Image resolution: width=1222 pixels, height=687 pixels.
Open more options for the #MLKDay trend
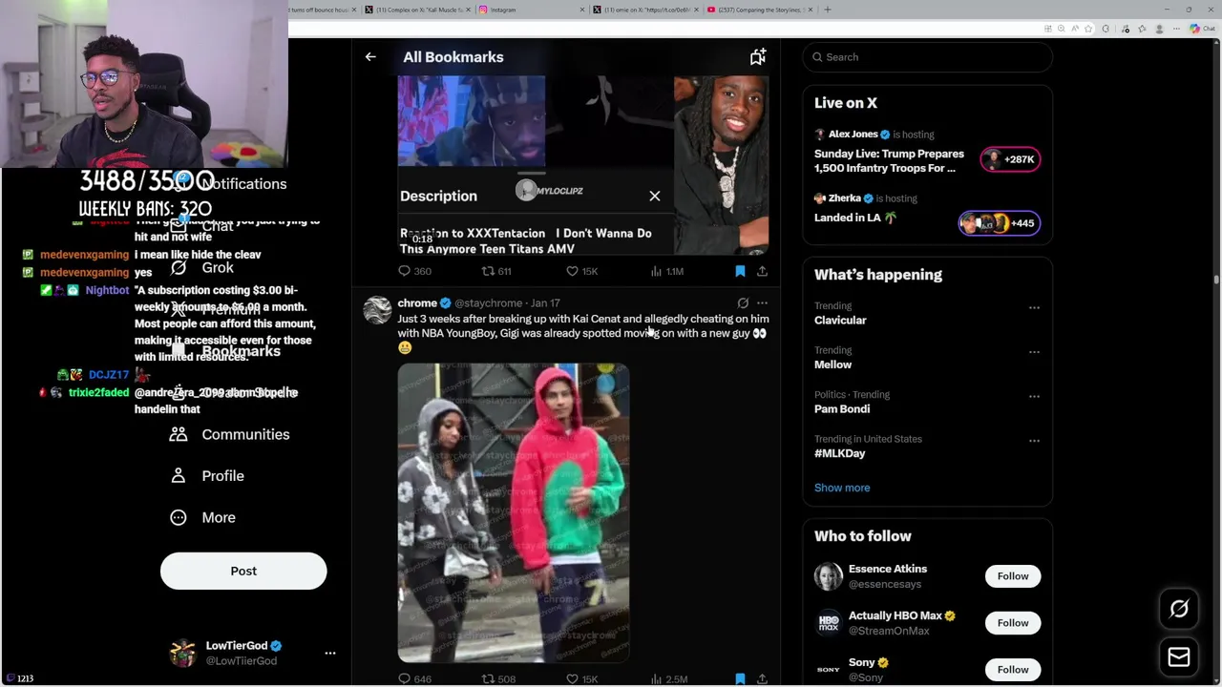1034,441
